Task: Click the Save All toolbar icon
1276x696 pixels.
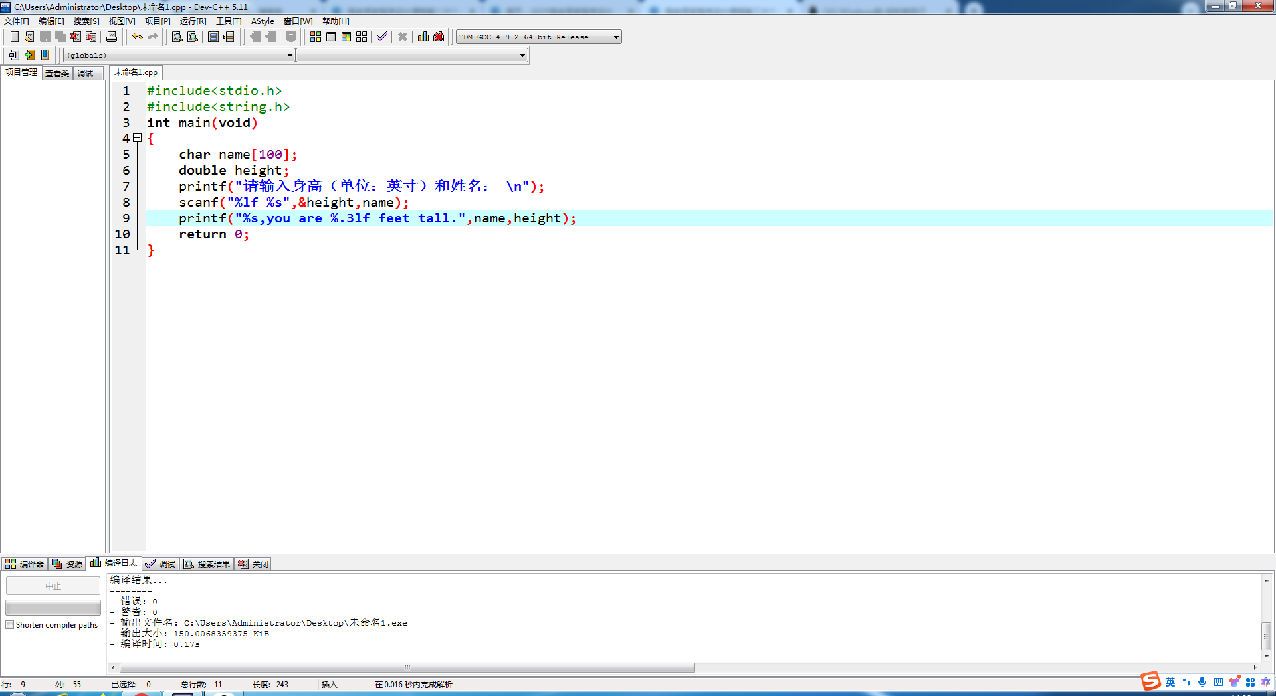Action: [x=60, y=37]
